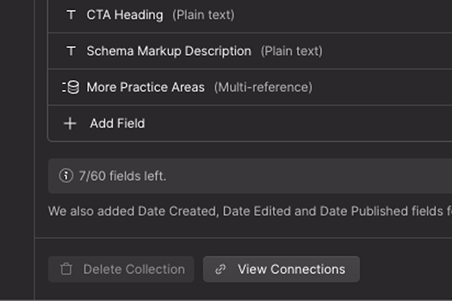452x301 pixels.
Task: Open View Connections
Action: [281, 269]
